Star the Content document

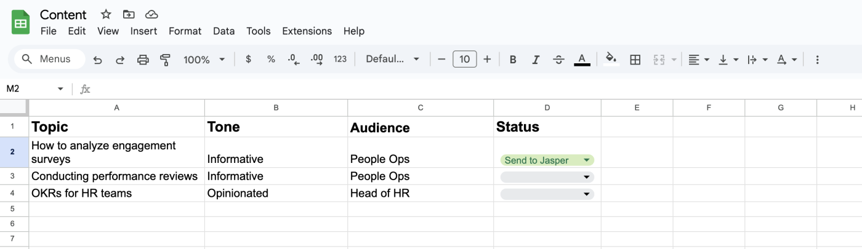[106, 14]
